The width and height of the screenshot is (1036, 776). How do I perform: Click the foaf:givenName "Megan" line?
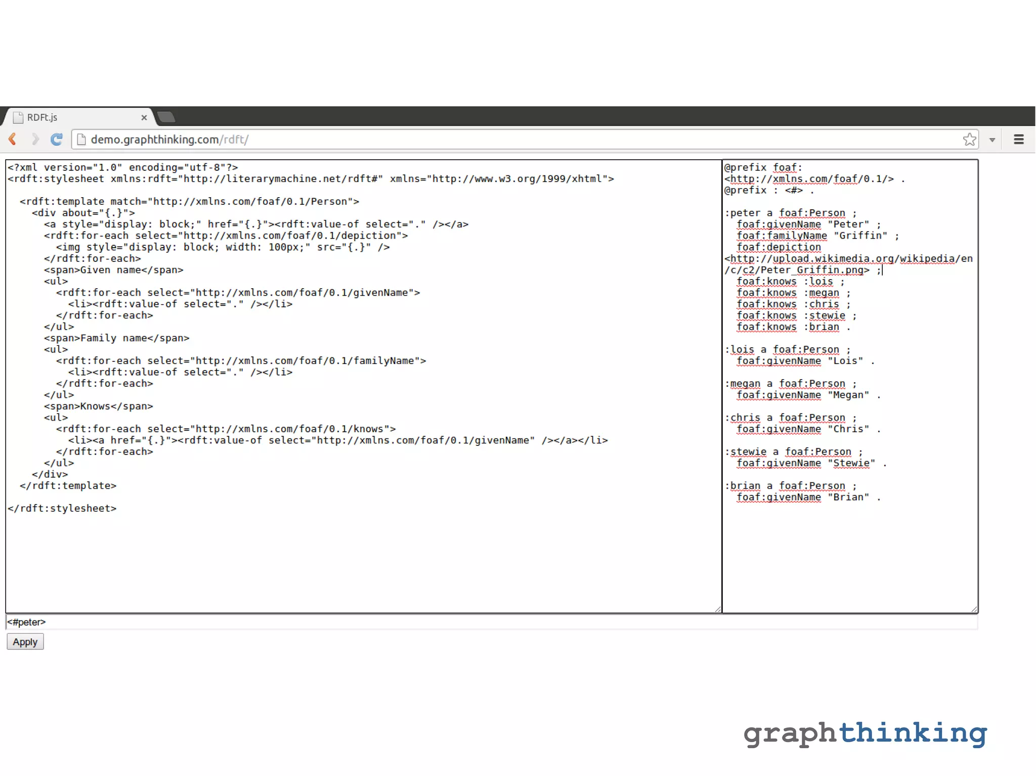(809, 394)
